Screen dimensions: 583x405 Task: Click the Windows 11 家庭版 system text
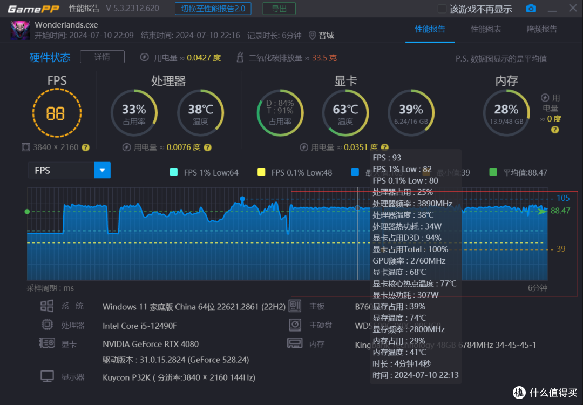tap(194, 307)
